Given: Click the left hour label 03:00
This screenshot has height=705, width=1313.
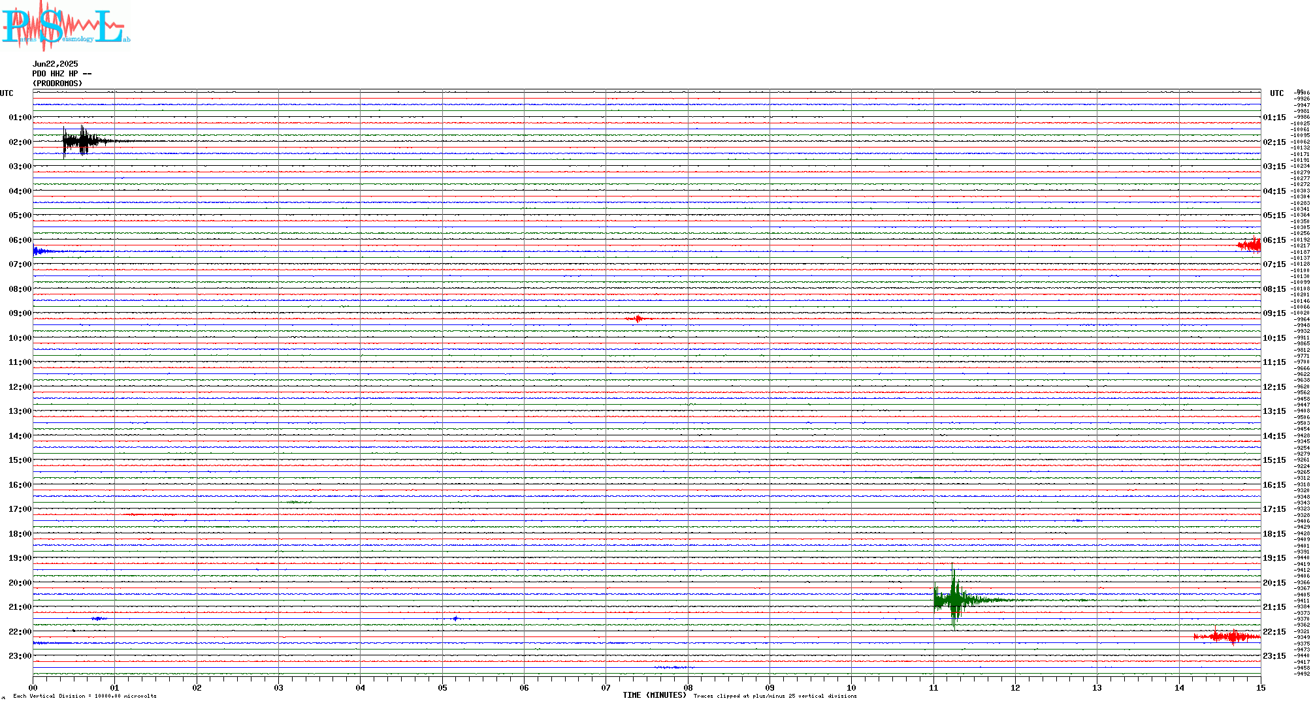Looking at the screenshot, I should (20, 166).
